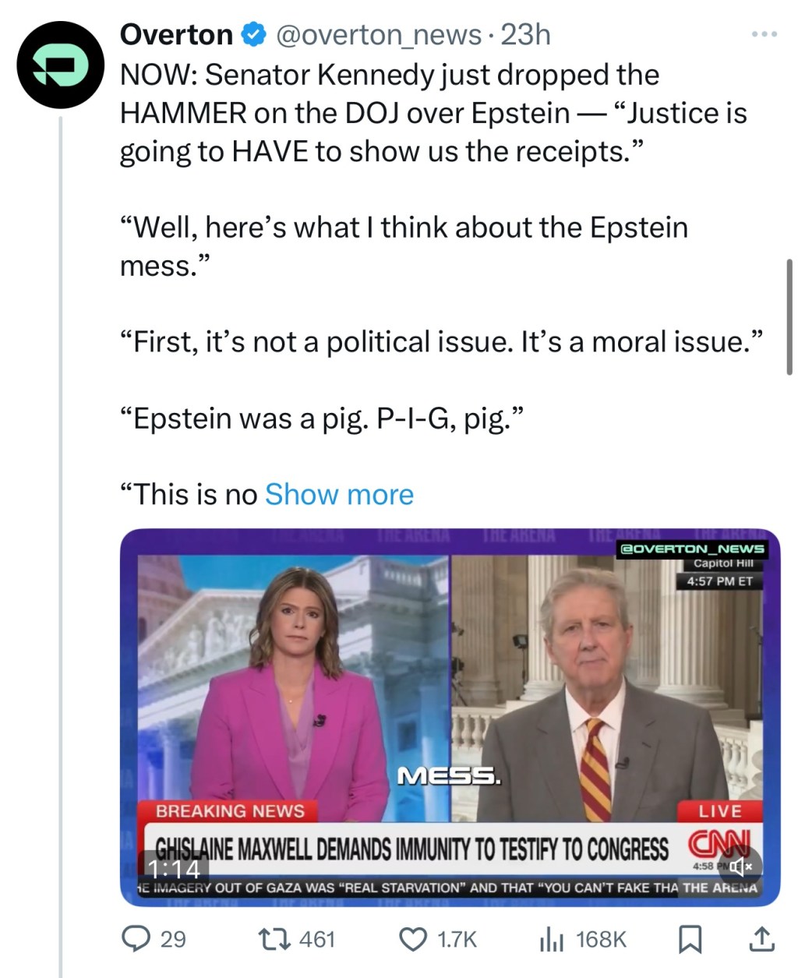Open the 23h timestamp link

526,35
